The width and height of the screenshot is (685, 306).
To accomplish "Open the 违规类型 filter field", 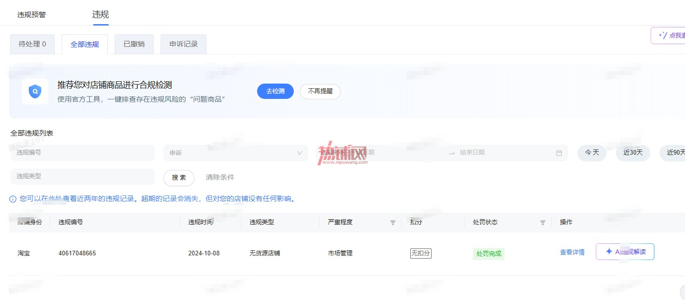I will (x=83, y=176).
